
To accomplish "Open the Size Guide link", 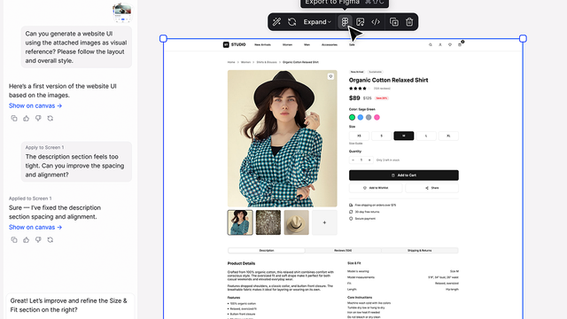I will point(356,144).
